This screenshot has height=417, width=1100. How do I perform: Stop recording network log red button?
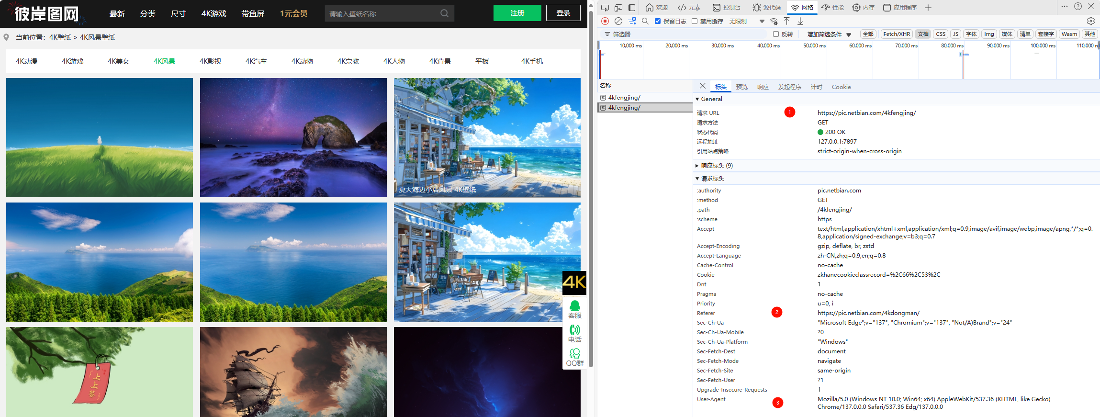tap(605, 21)
